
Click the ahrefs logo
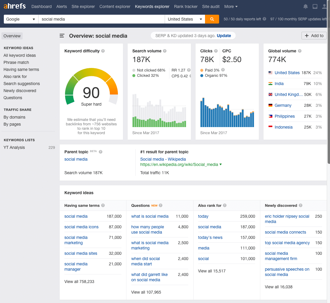point(15,6)
